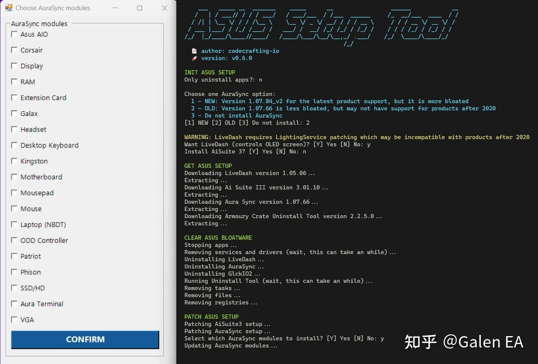Viewport: 538px width, 364px height.
Task: Check the Display module option
Action: coord(14,66)
